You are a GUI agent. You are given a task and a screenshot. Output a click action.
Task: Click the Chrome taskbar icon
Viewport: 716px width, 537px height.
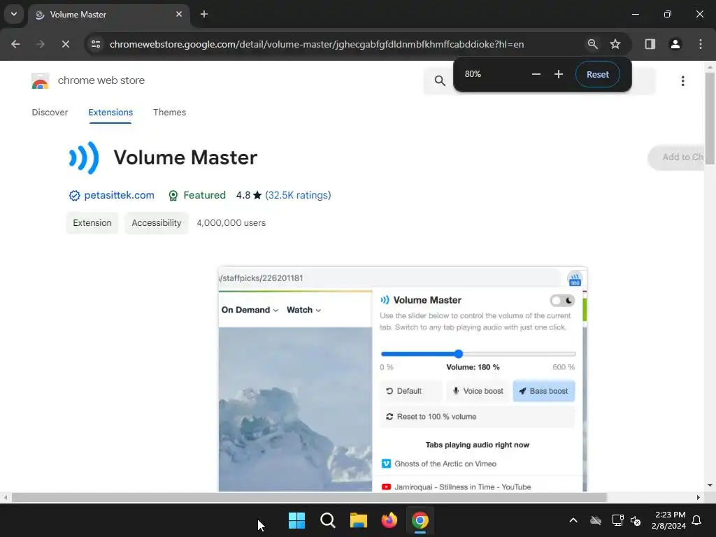pos(420,520)
